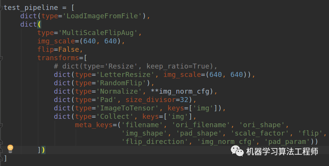Image resolution: width=329 pixels, height=166 pixels.
Task: Click the size_divisor value 32
Action: (184, 100)
